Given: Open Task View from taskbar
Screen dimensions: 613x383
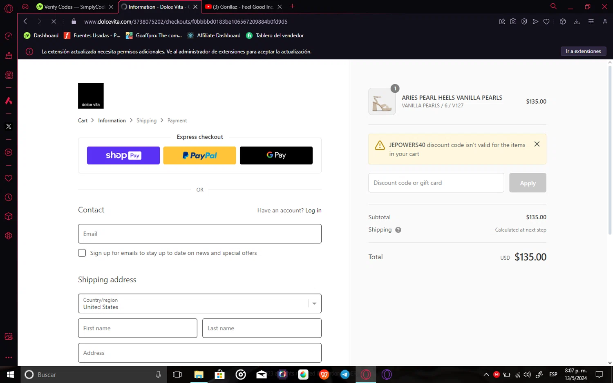Looking at the screenshot, I should (x=177, y=374).
